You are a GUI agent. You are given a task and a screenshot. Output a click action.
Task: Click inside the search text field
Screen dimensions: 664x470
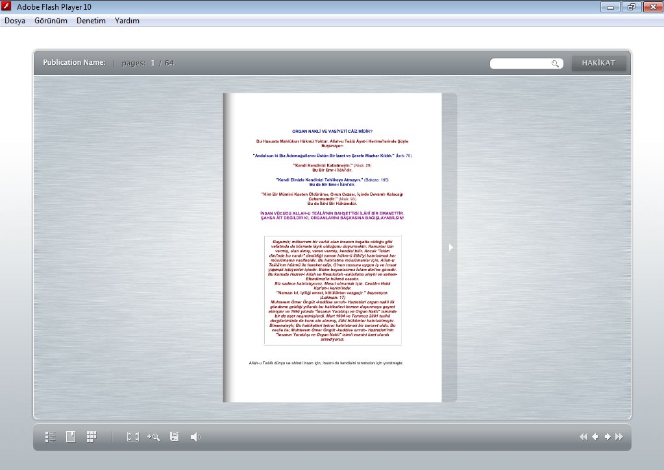tap(521, 64)
